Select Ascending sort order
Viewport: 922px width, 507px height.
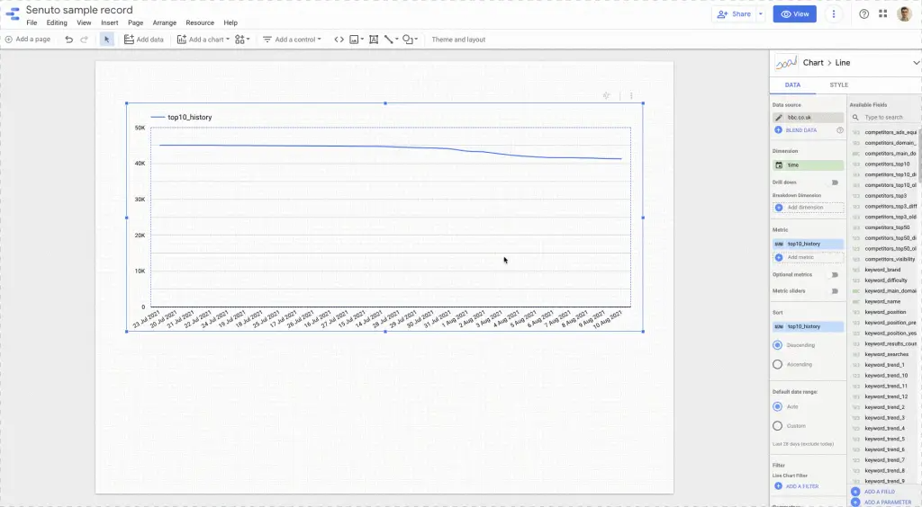777,364
